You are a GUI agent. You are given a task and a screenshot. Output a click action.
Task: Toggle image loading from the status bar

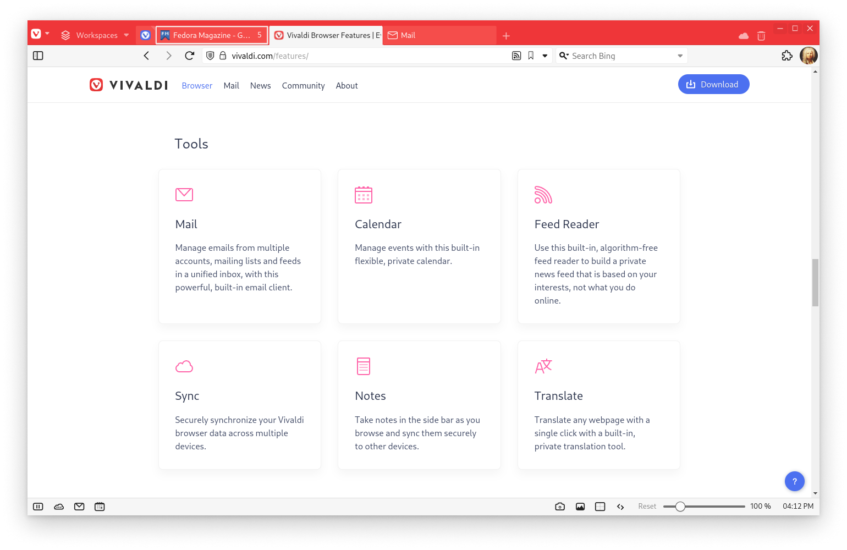point(580,506)
